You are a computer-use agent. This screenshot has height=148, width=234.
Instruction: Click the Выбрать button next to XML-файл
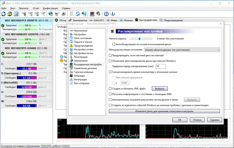[x=160, y=89]
